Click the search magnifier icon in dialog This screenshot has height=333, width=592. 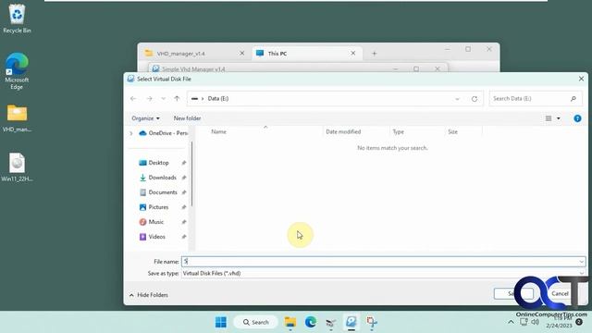point(573,99)
